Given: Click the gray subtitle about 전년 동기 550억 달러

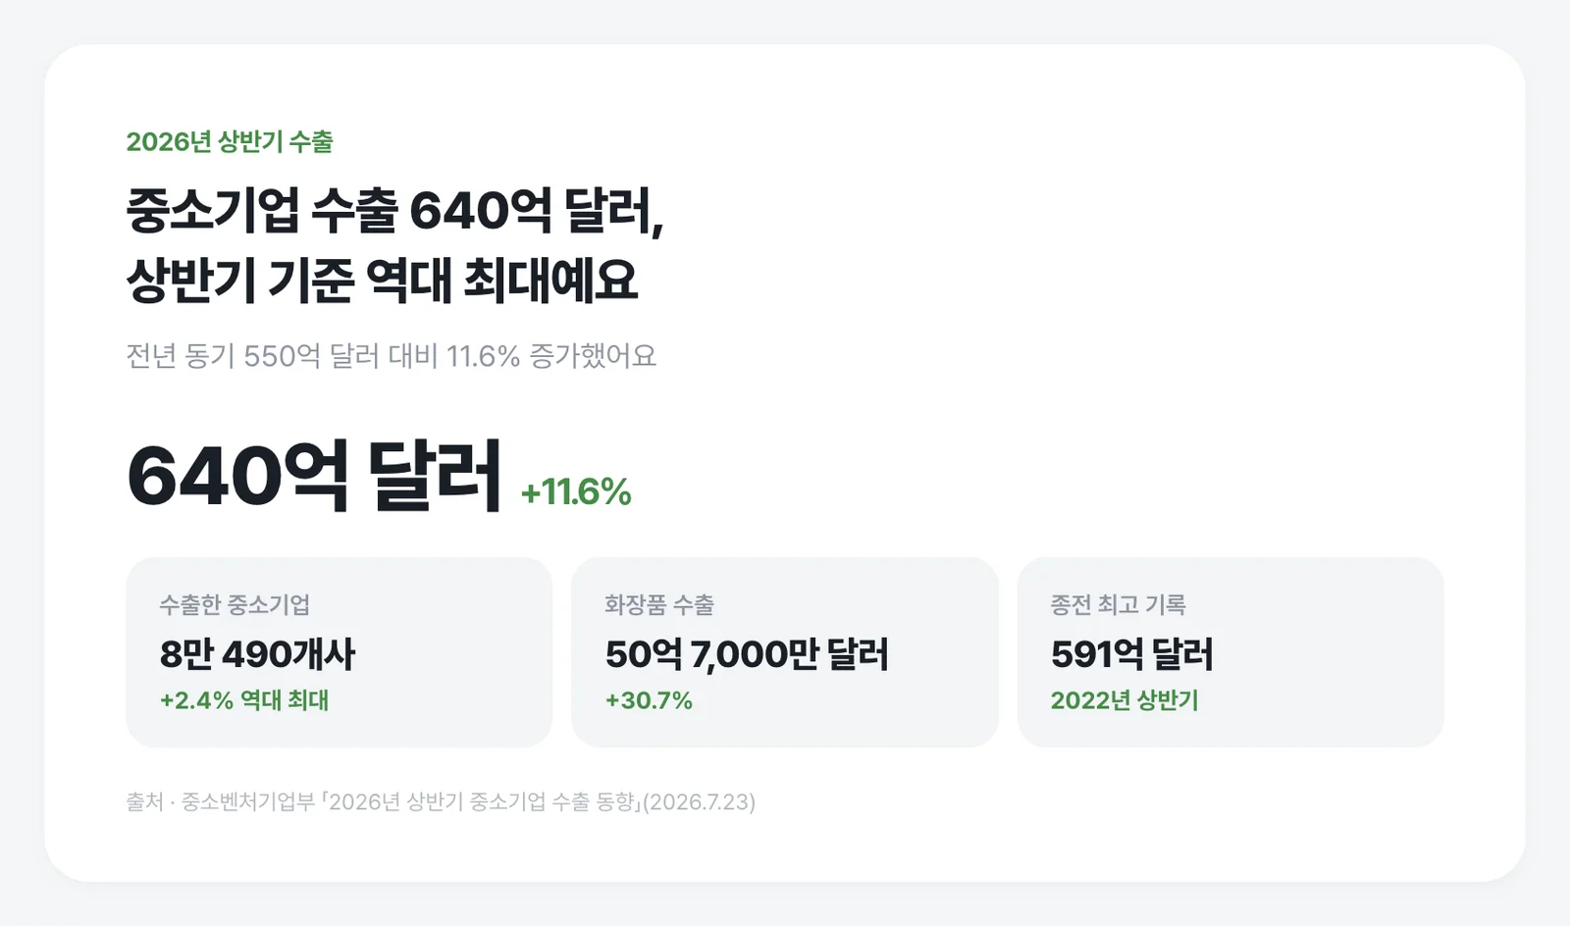Looking at the screenshot, I should click(x=391, y=355).
